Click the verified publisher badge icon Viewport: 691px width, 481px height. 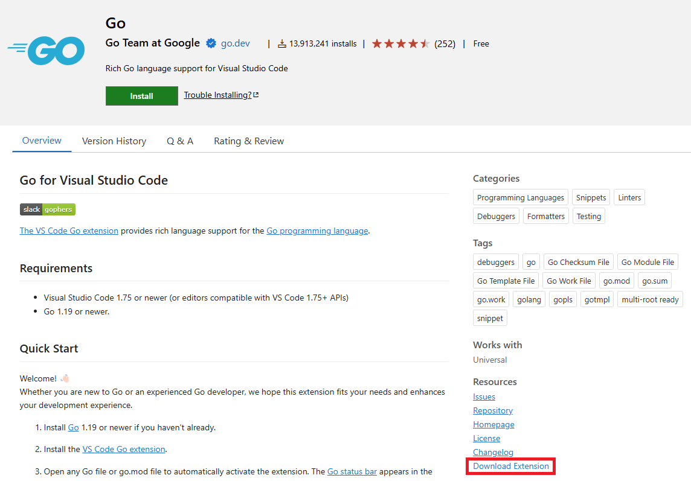click(211, 43)
